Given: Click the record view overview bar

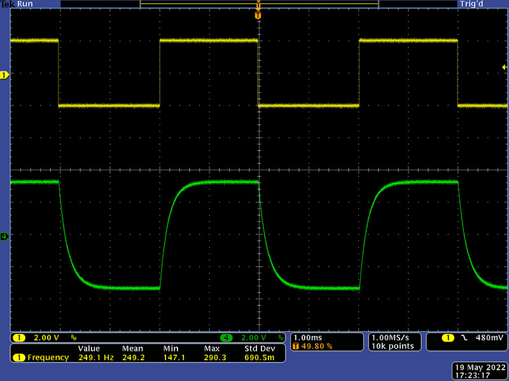Looking at the screenshot, I should tap(258, 4).
